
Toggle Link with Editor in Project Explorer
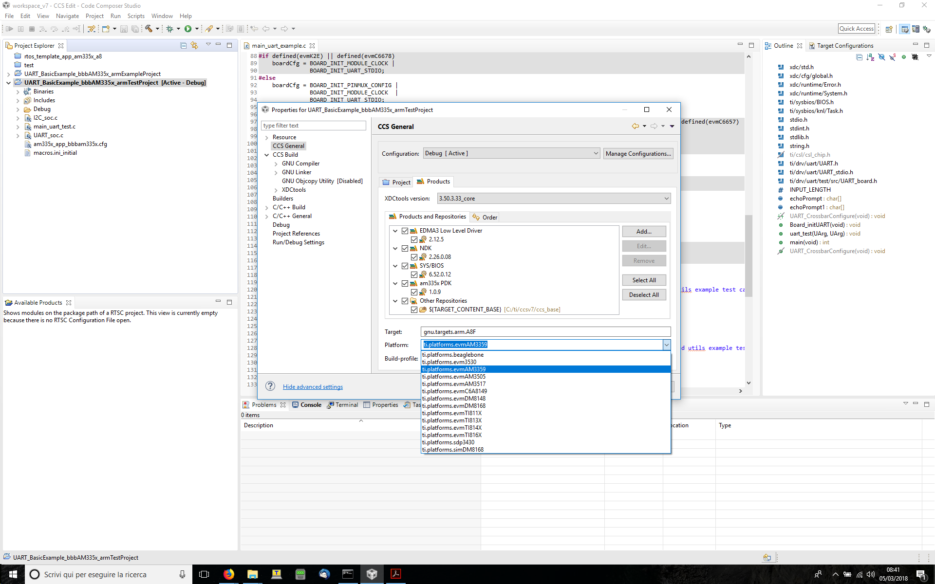(x=194, y=45)
